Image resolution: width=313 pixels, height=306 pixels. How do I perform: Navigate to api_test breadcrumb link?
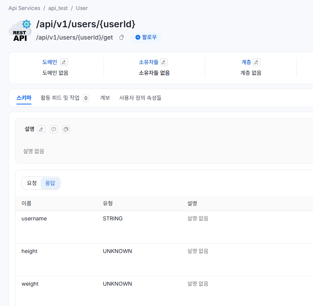pos(58,8)
